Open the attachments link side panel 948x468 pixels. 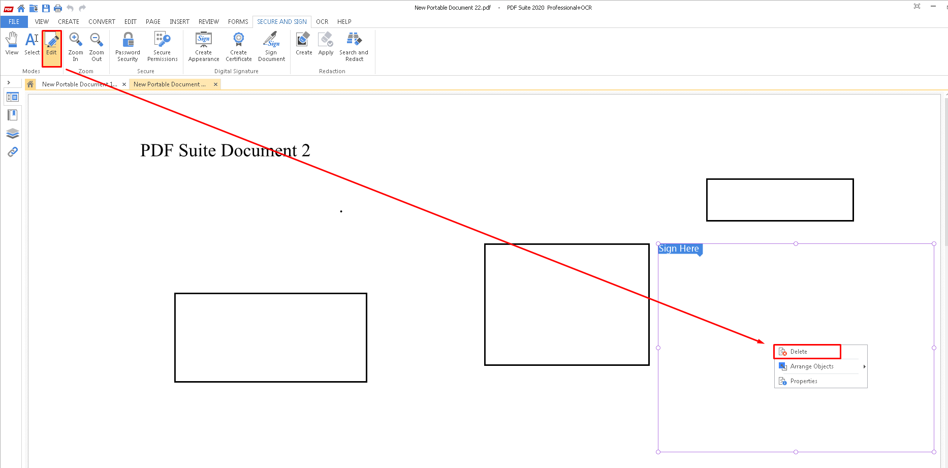pos(13,152)
